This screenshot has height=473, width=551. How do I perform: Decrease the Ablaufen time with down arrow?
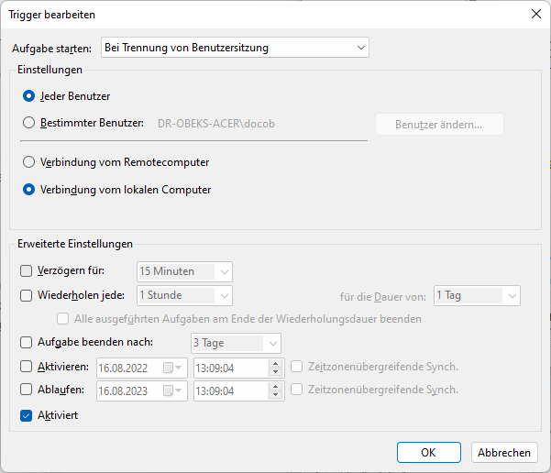tap(275, 395)
